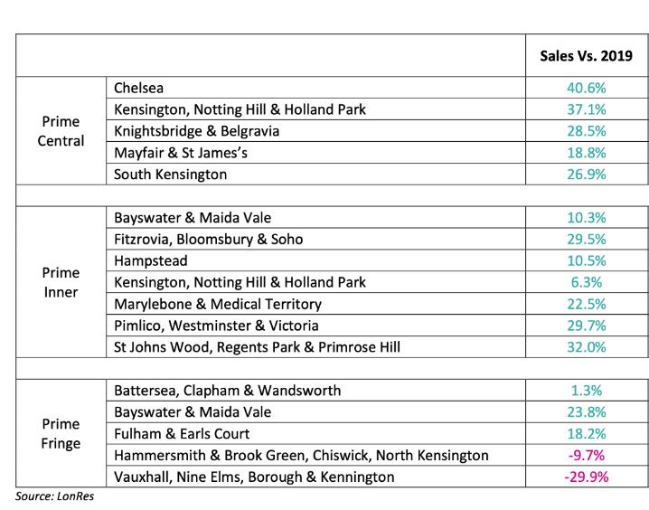Click the Fitzrovia, Bloomsbury & Soho cell

[208, 240]
